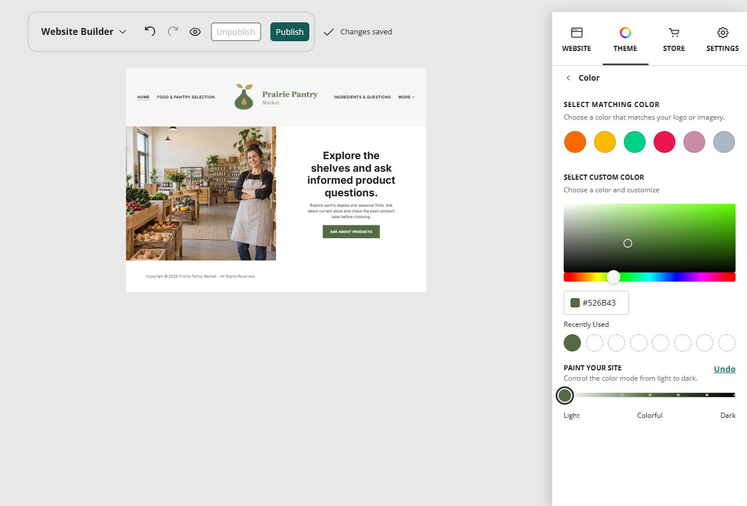Screen dimensions: 747x506
Task: Click the Publish button
Action: pyautogui.click(x=290, y=32)
